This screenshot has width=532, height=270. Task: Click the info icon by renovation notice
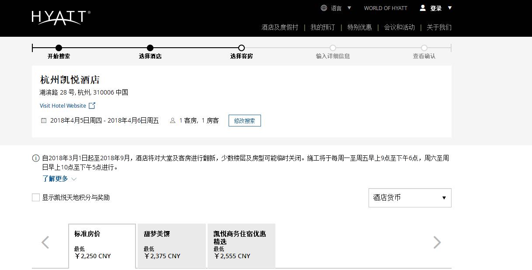coord(36,158)
